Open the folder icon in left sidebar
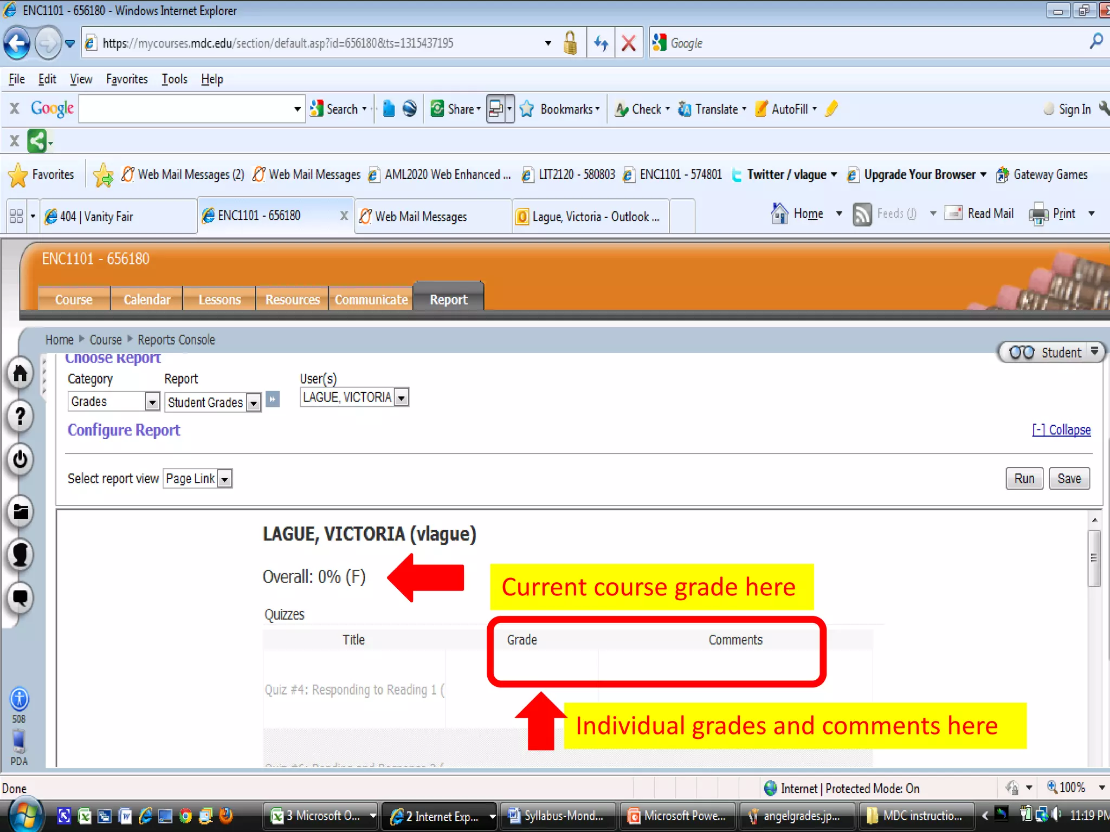 [20, 511]
